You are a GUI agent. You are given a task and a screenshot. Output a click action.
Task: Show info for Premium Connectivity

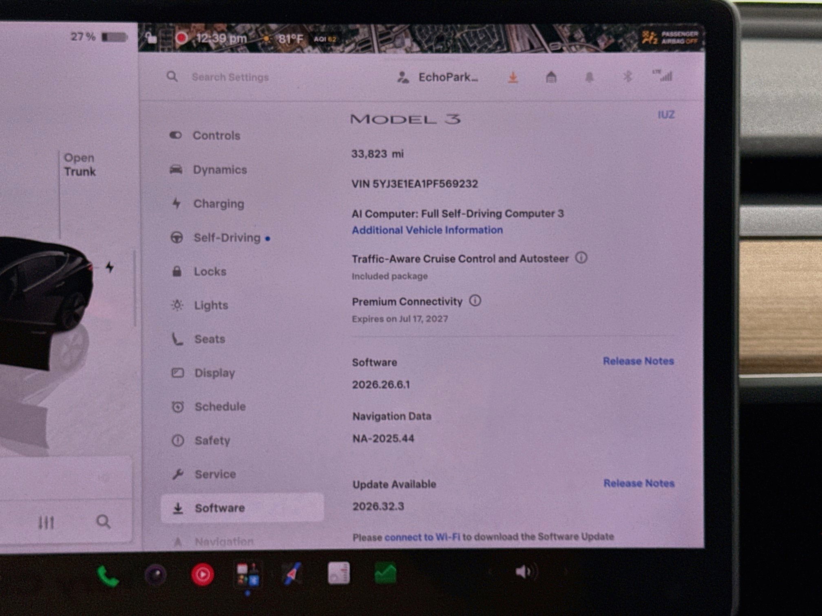tap(475, 301)
